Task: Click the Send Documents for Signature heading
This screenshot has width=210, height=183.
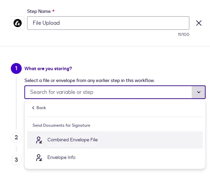Action: tap(61, 125)
